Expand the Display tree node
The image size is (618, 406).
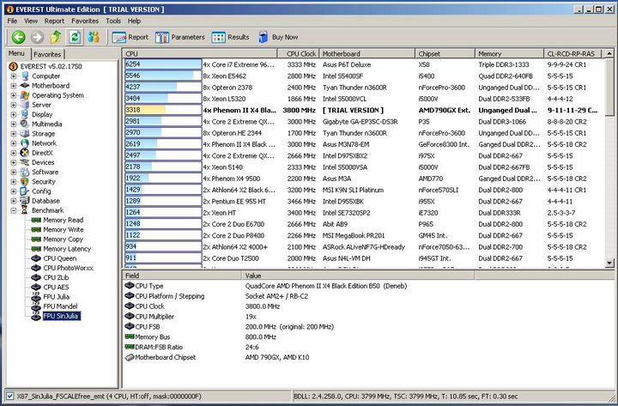pos(14,114)
